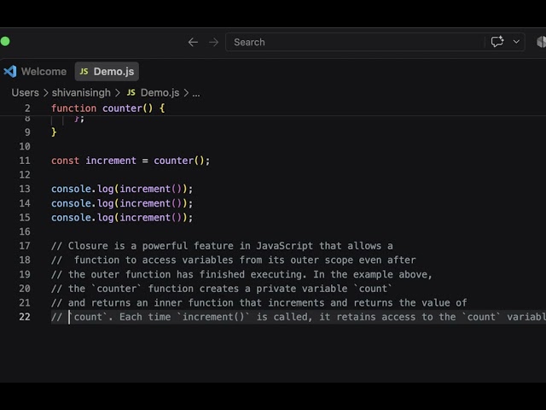This screenshot has height=410, width=546.
Task: Click line number 11
Action: click(25, 161)
